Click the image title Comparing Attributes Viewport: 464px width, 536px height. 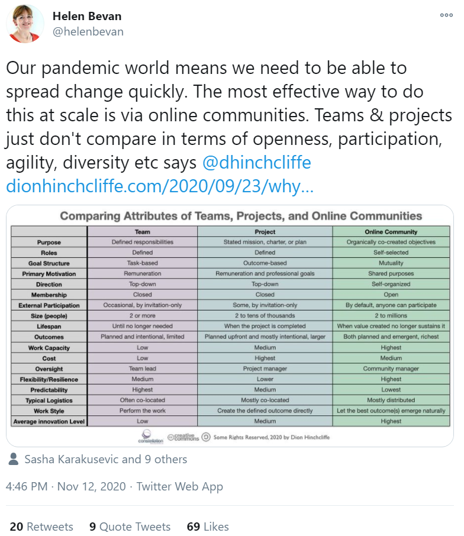(241, 216)
